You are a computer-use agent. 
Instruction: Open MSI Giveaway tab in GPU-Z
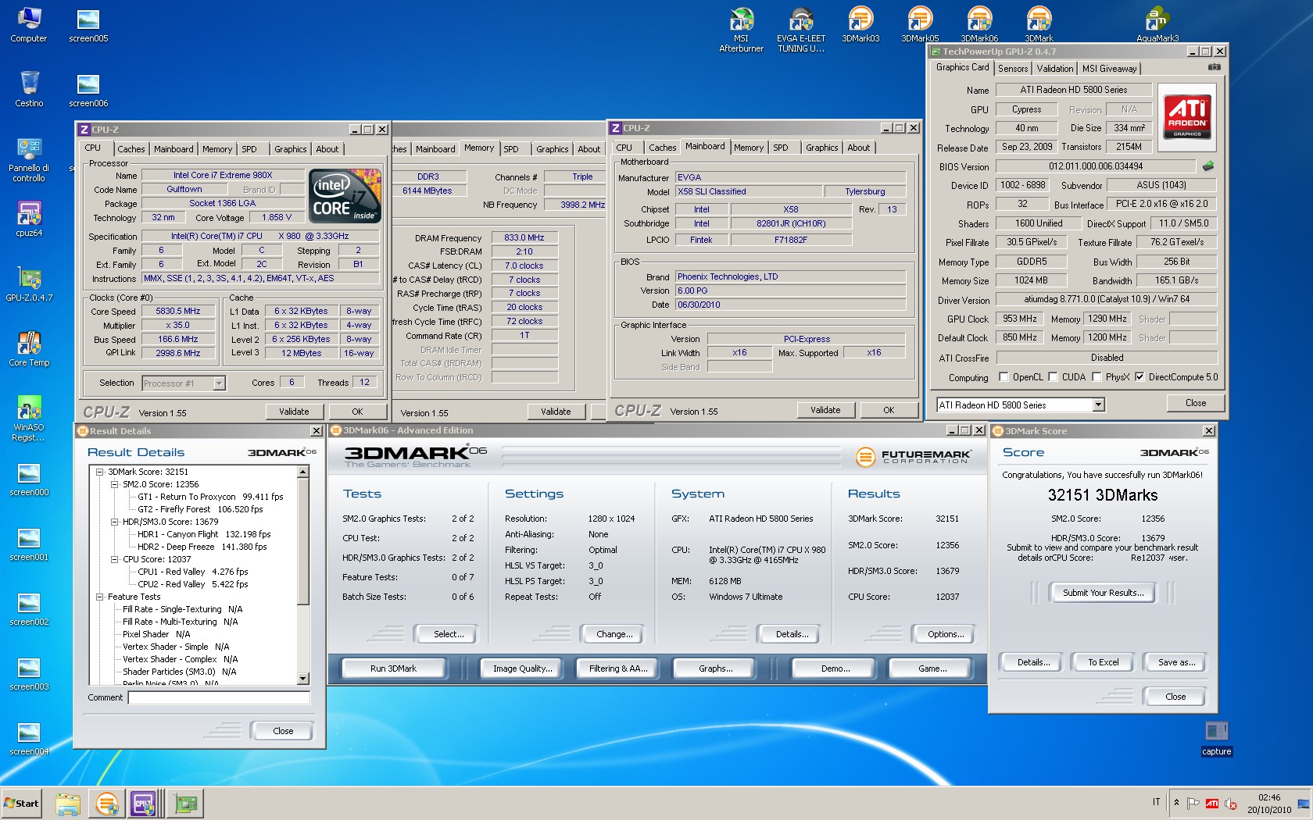[1109, 69]
